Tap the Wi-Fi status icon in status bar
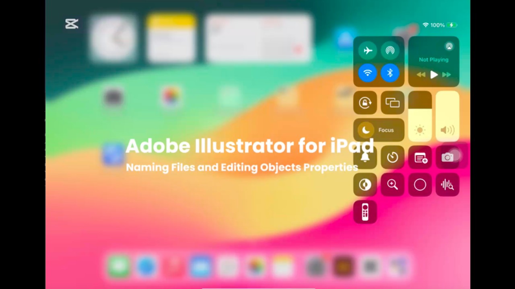515x289 pixels. click(426, 25)
